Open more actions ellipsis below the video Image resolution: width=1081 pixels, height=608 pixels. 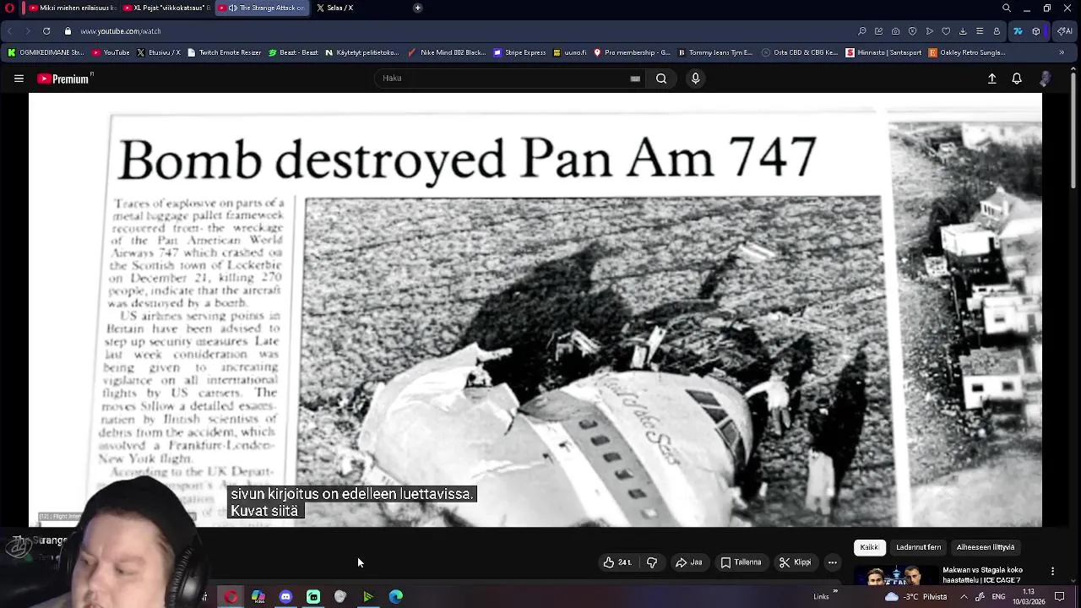832,562
